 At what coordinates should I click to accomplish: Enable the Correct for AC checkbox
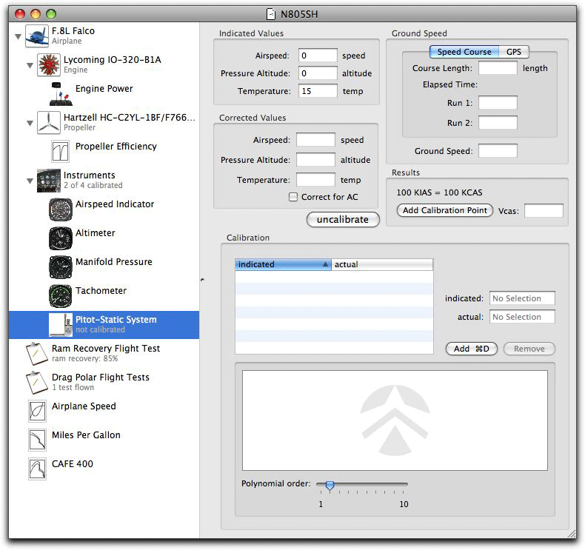click(x=293, y=197)
